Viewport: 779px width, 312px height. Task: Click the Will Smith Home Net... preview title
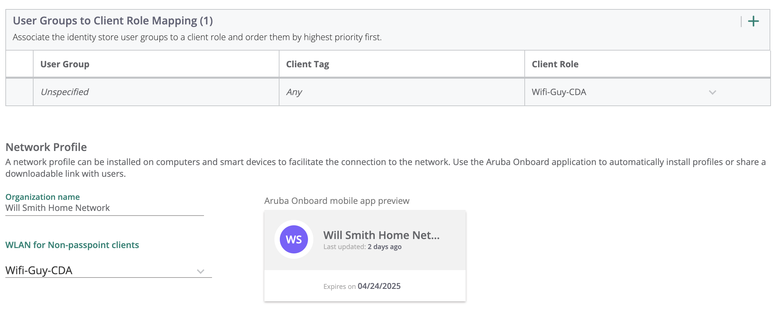(381, 235)
